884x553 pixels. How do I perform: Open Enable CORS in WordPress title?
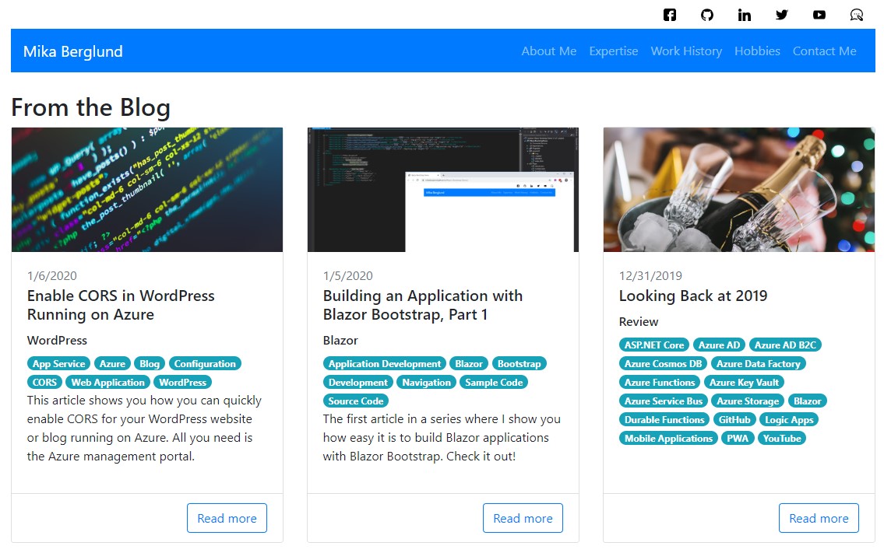pyautogui.click(x=121, y=305)
